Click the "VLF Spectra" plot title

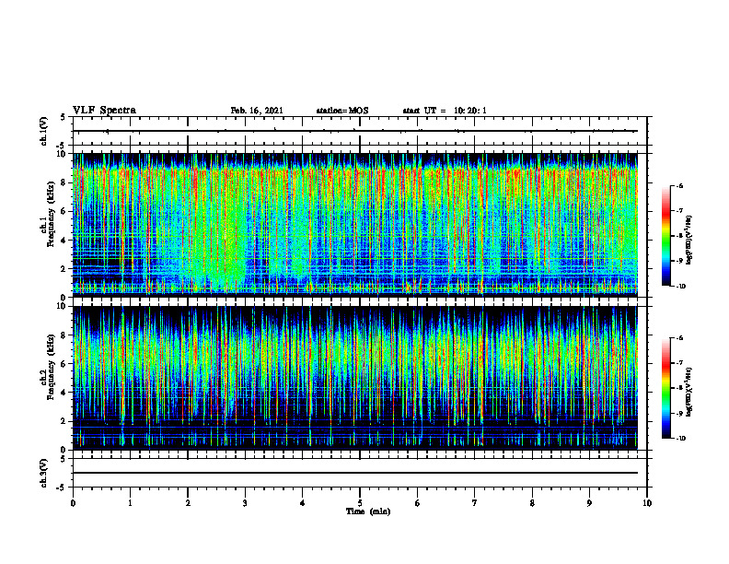pyautogui.click(x=104, y=110)
